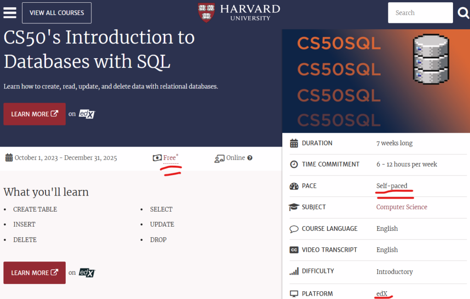Viewport: 470px width, 299px height.
Task: Click the 'DELETE' list item
Action: [x=25, y=240]
